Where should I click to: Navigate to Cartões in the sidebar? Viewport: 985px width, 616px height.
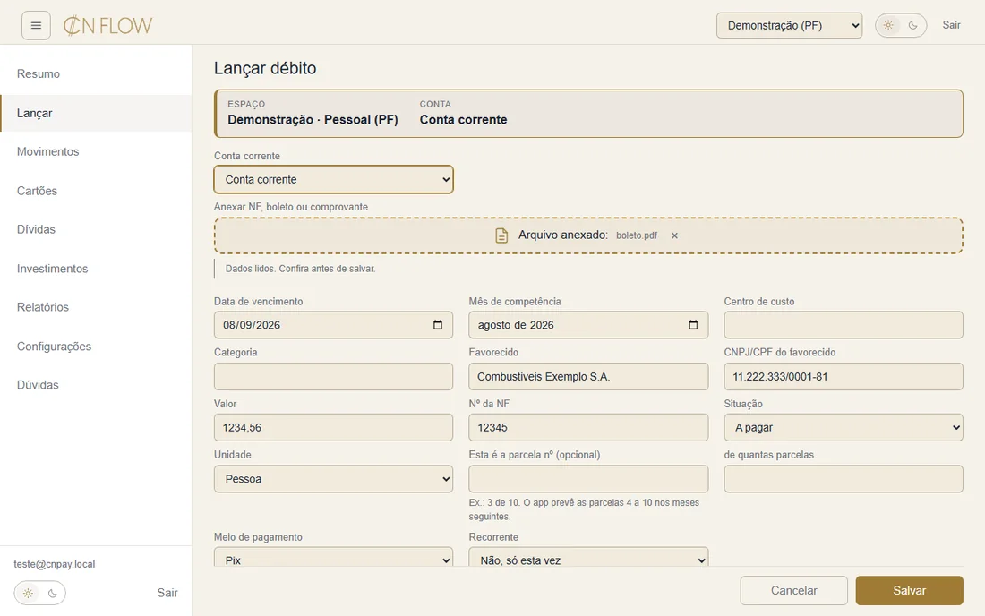[96, 191]
